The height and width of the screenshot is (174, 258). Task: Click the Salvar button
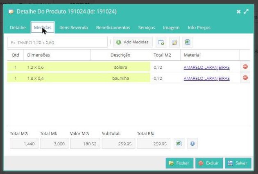coord(238,163)
